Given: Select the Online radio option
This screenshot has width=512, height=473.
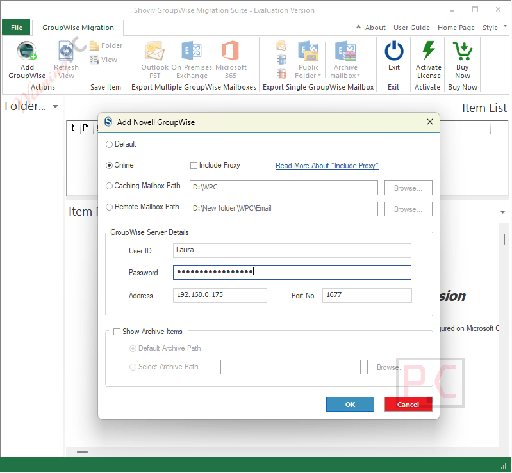Looking at the screenshot, I should (109, 166).
